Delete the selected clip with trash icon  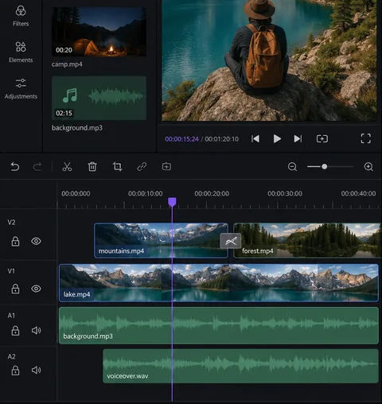(x=92, y=167)
